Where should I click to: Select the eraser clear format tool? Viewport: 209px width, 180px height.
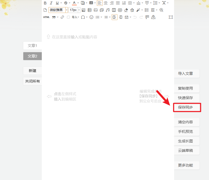tap(126, 10)
